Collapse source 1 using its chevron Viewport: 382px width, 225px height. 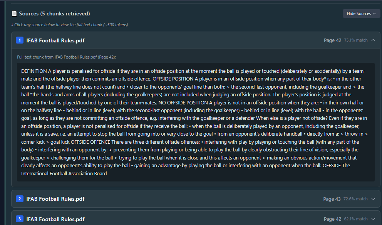click(373, 40)
